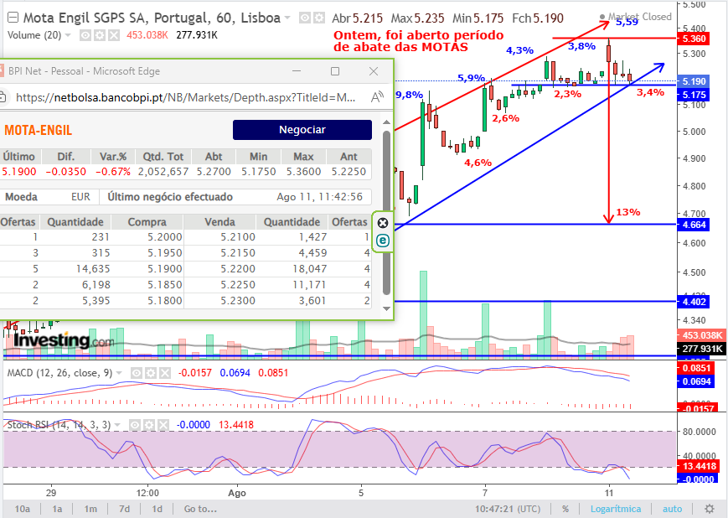
Task: Toggle the Logarítmica scale option
Action: [616, 509]
